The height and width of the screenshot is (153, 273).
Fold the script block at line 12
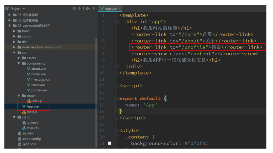coord(117,86)
